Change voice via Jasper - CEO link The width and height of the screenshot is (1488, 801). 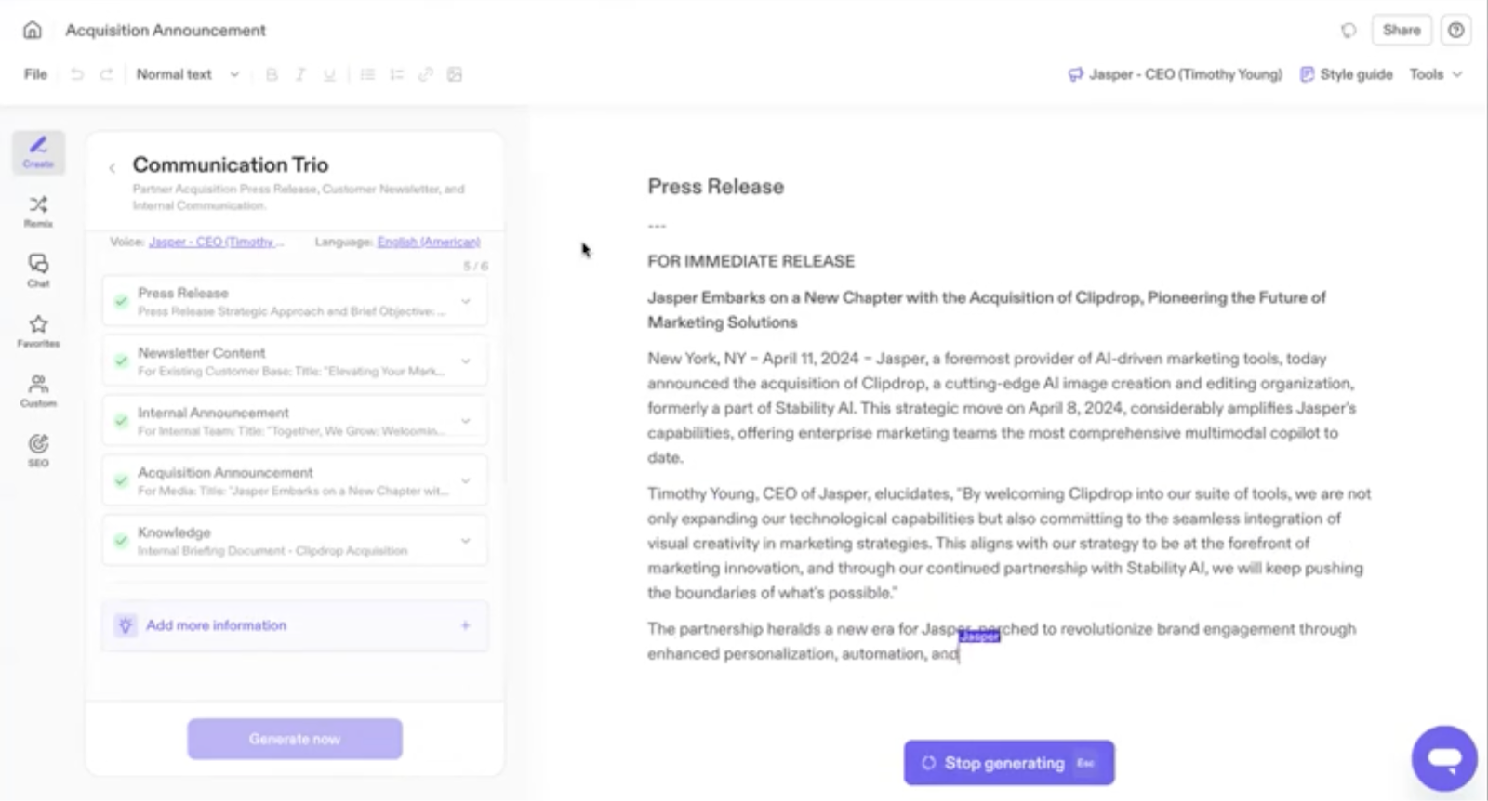tap(216, 242)
